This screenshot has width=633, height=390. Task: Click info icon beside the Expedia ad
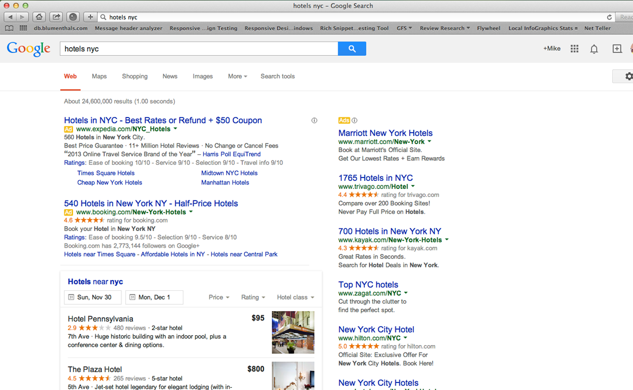(x=314, y=120)
